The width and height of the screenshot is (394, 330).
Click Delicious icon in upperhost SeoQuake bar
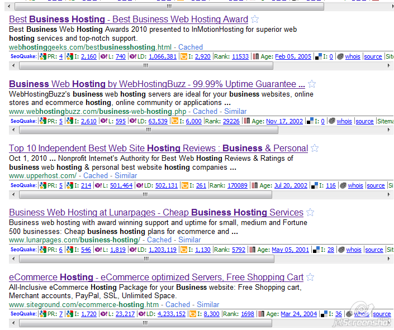click(x=315, y=185)
